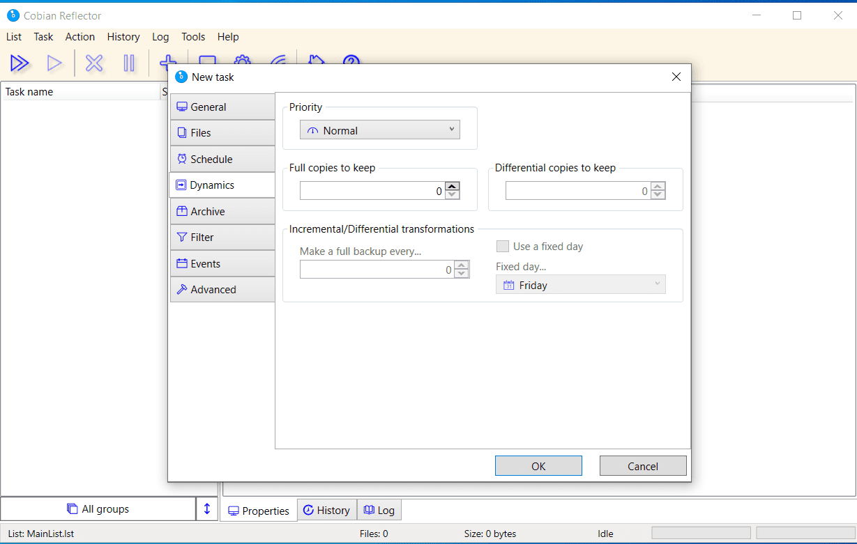The width and height of the screenshot is (857, 544).
Task: Click the monitor icon on General tab
Action: pyautogui.click(x=182, y=107)
